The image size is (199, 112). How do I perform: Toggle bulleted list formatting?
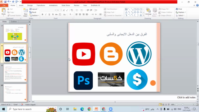point(77,10)
